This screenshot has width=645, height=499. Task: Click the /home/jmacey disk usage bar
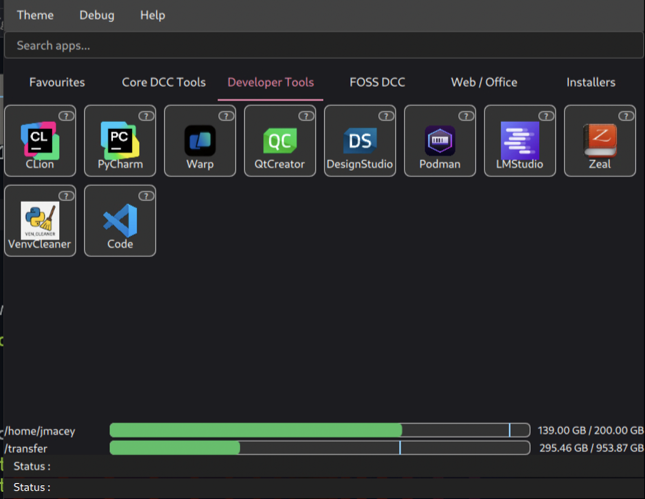coord(320,430)
